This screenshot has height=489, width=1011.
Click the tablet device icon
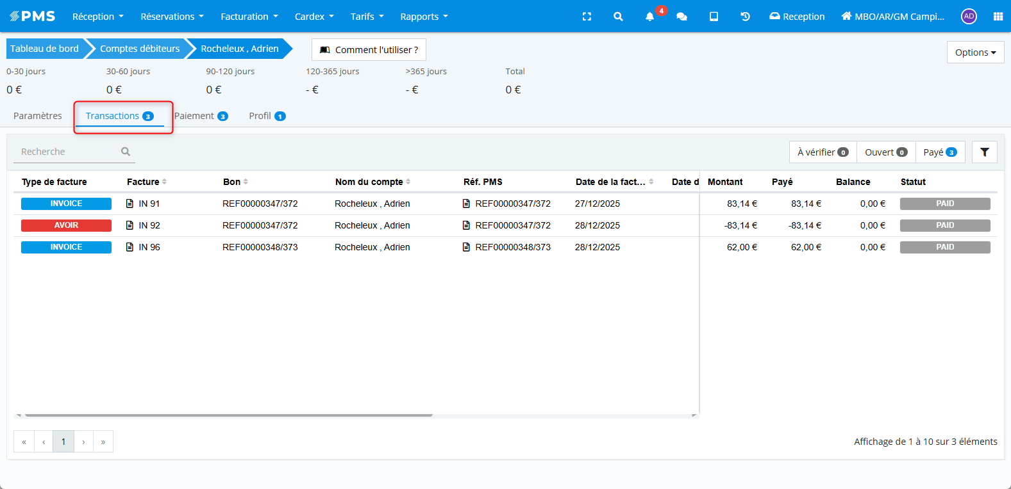pos(714,17)
